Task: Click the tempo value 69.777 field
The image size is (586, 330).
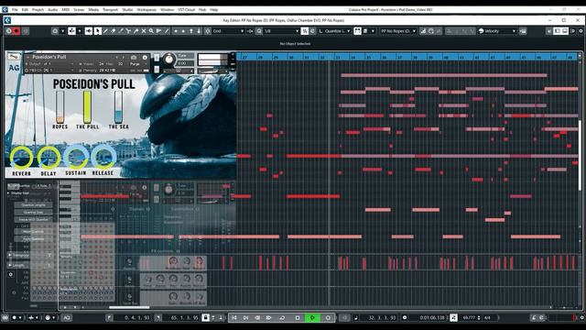Action: tap(469, 318)
